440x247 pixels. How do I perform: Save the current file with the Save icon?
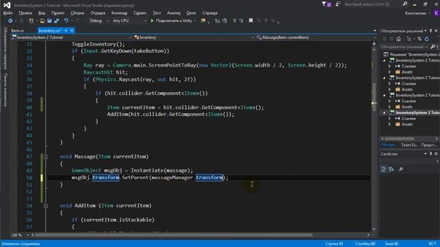pos(49,21)
